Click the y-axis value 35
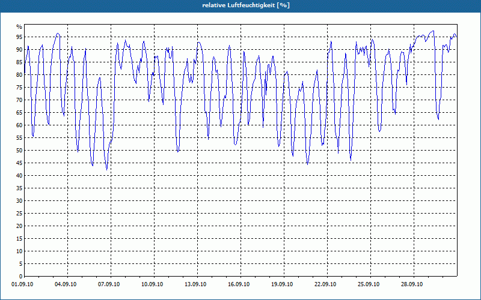Viewport: 481px width, 300px height. 19,188
